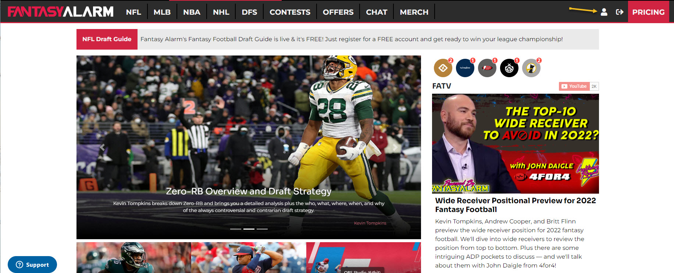The width and height of the screenshot is (674, 273).
Task: Open the MLB menu
Action: click(x=162, y=12)
